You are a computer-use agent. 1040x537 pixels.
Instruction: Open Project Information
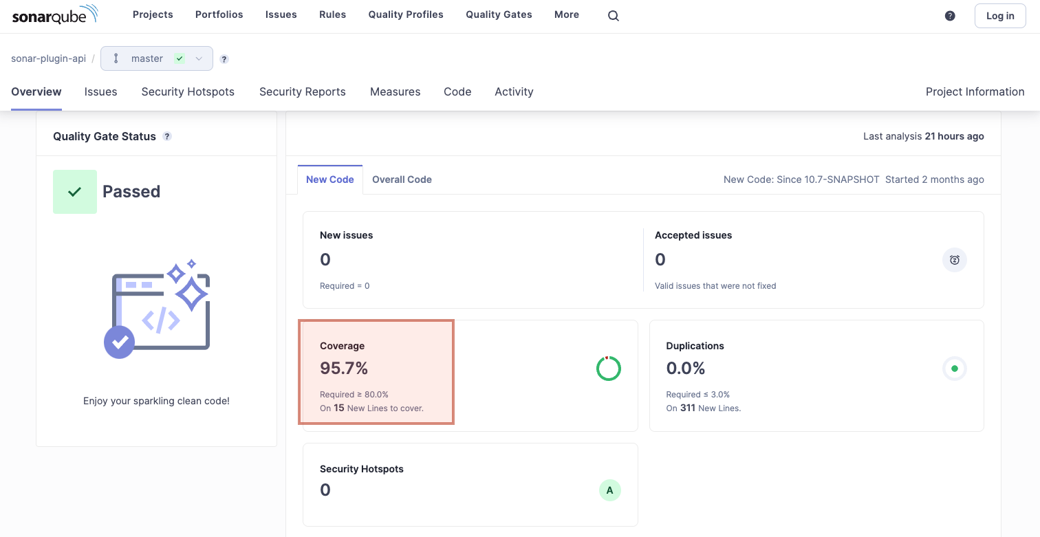pos(975,91)
